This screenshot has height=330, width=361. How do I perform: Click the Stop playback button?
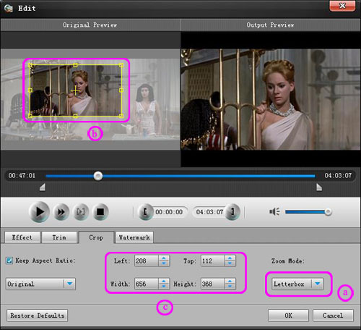coord(100,212)
